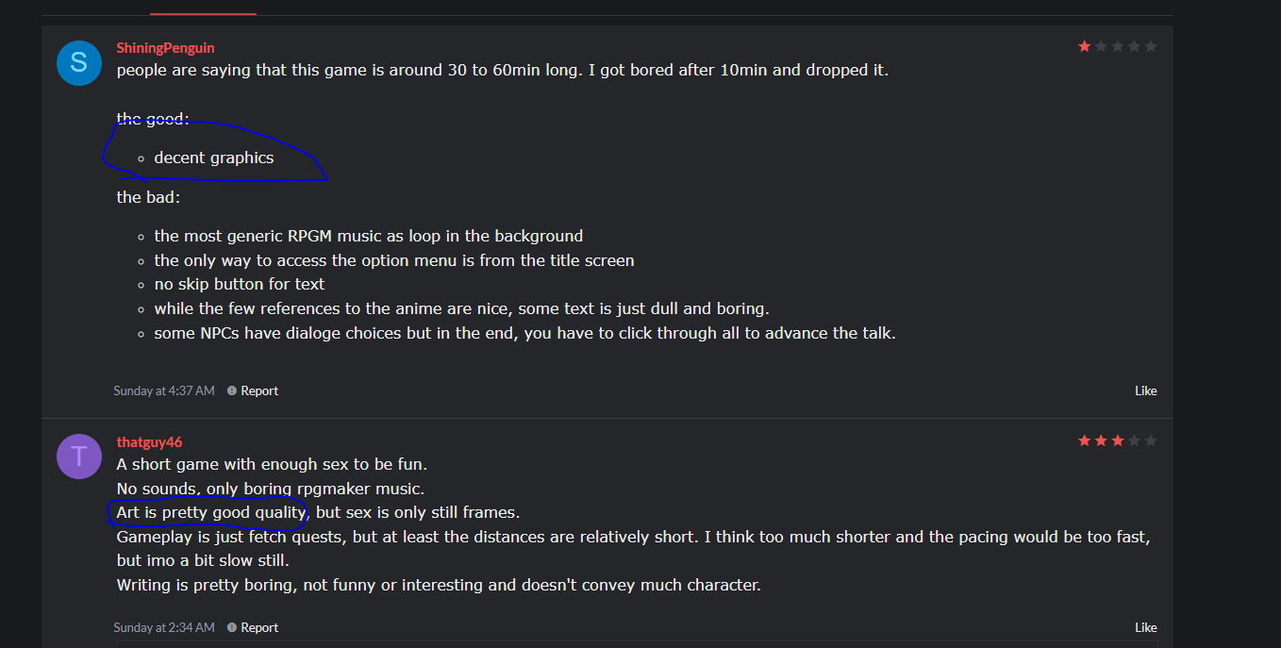Click the last gray star in thatguy46's rating
This screenshot has height=648, width=1281.
point(1150,440)
